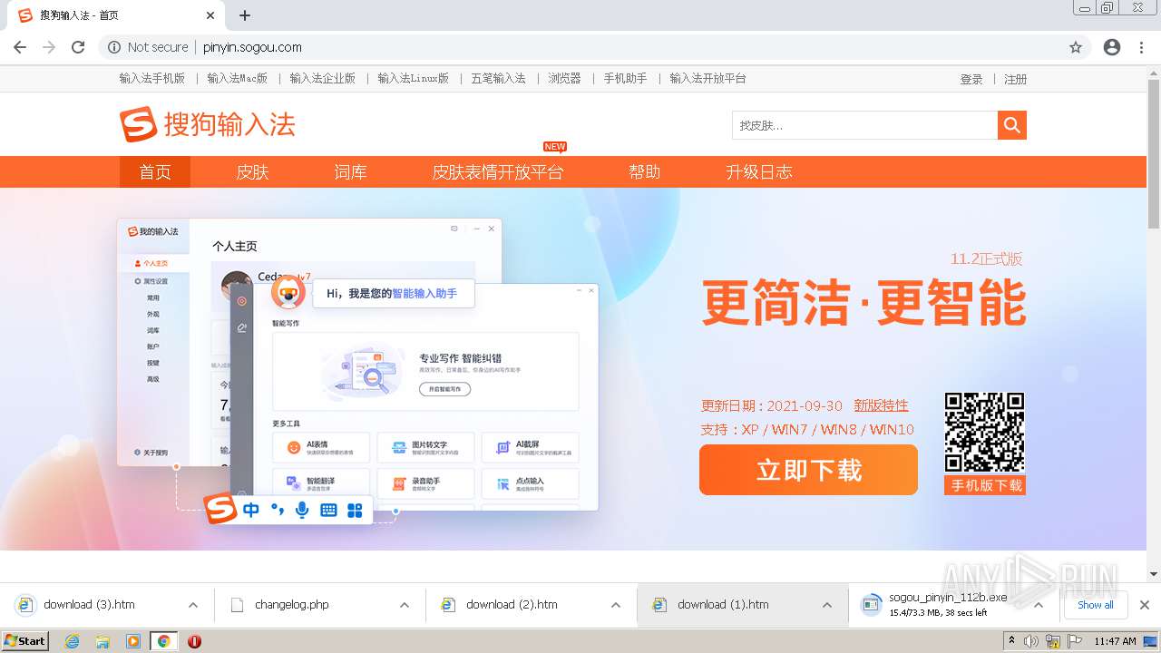1161x653 pixels.
Task: Open the Chrome three-dot menu
Action: pyautogui.click(x=1142, y=47)
